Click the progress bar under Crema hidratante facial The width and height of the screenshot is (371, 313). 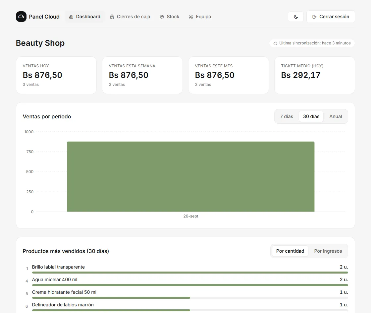(x=190, y=298)
